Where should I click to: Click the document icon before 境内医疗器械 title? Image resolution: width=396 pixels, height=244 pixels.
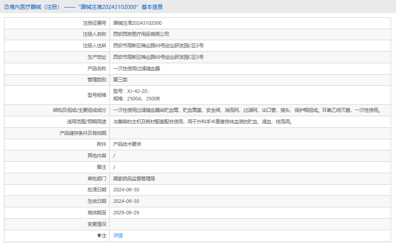[x=6, y=7]
